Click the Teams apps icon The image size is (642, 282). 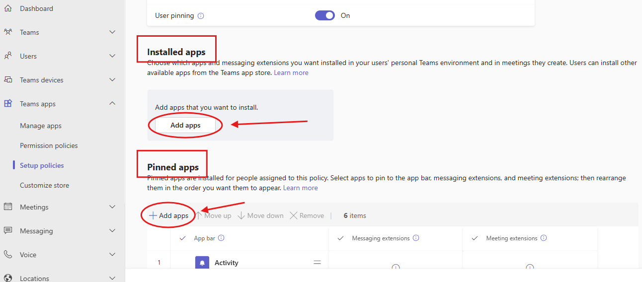(8, 104)
